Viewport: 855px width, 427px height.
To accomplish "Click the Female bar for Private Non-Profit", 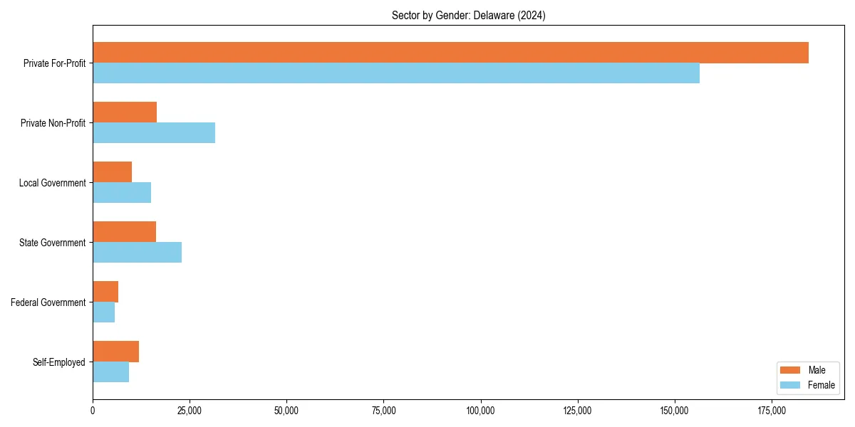I will [153, 132].
